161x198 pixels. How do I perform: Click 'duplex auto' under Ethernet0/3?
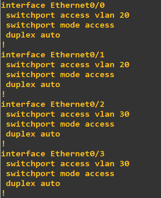coord(33,184)
